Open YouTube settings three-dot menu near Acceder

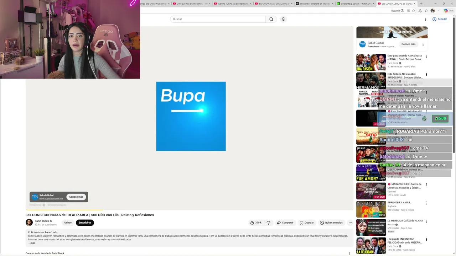pyautogui.click(x=425, y=19)
